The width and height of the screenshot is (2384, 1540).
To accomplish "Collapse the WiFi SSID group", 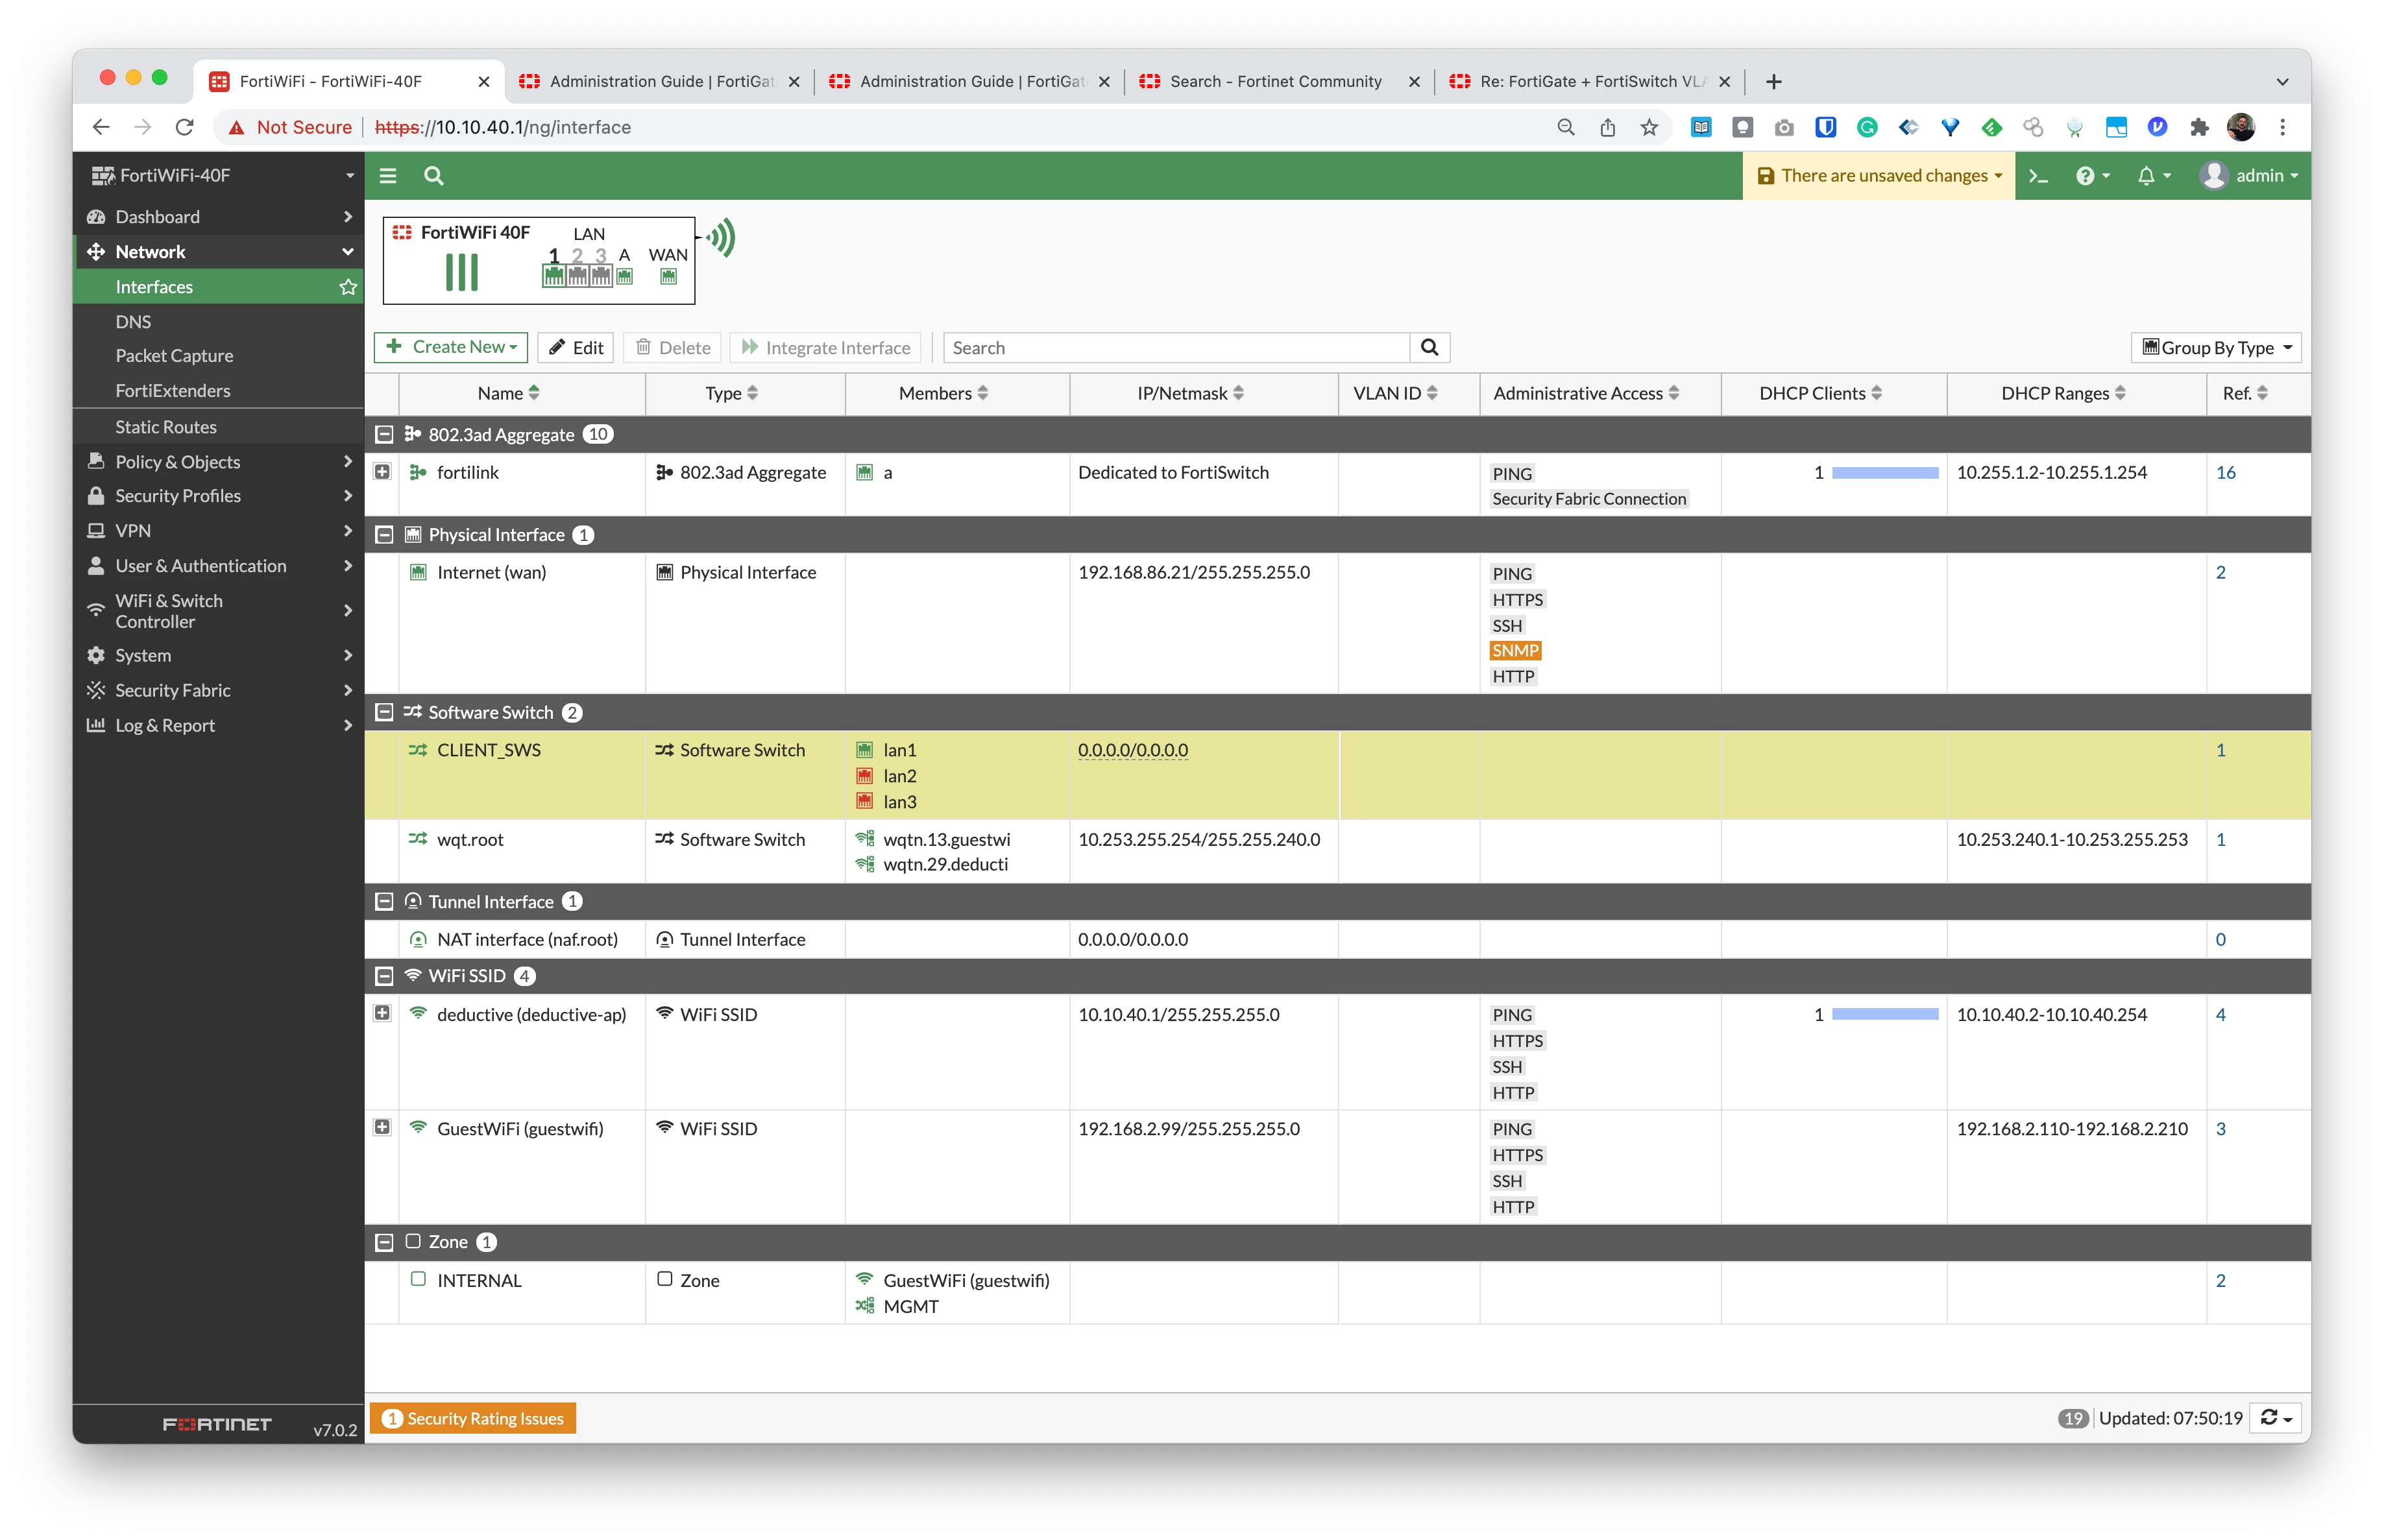I will click(383, 975).
